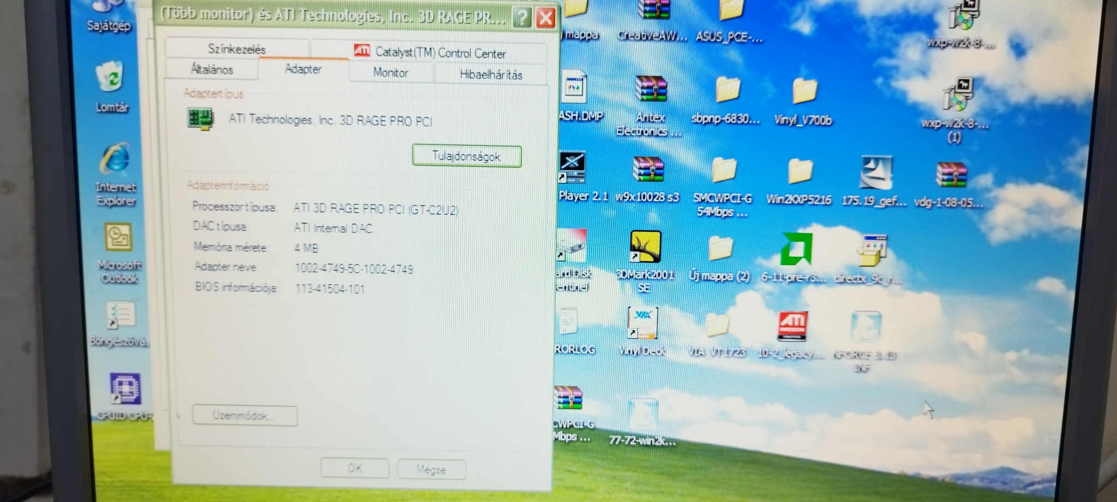Open the SMCWPCI-G 54Mbps folder
Viewport: 1117px width, 502px height.
click(x=723, y=188)
